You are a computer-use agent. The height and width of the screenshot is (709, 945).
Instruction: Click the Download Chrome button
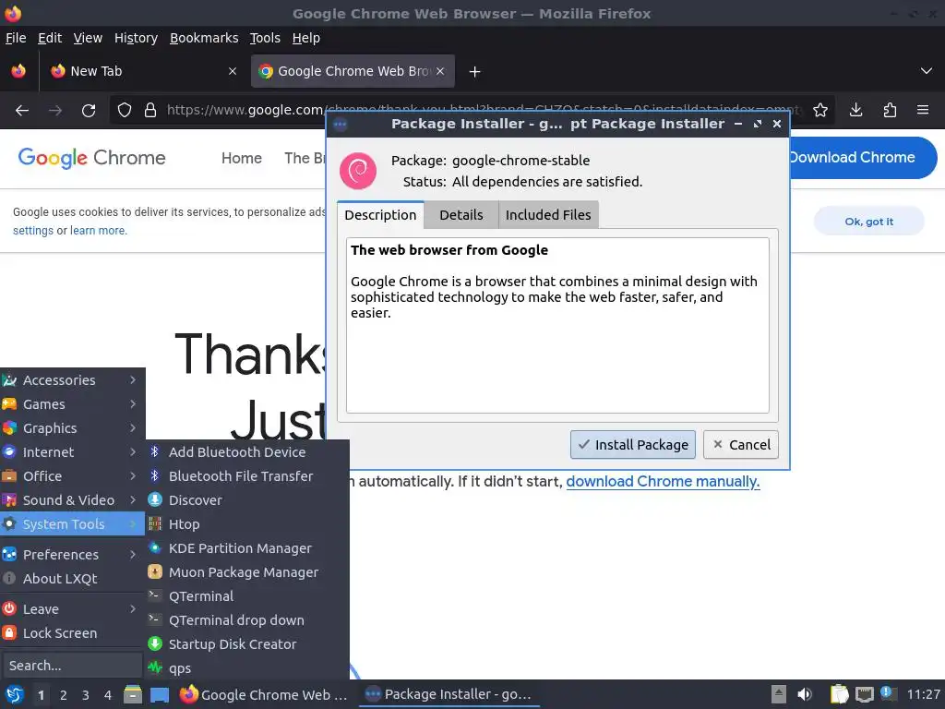863,158
